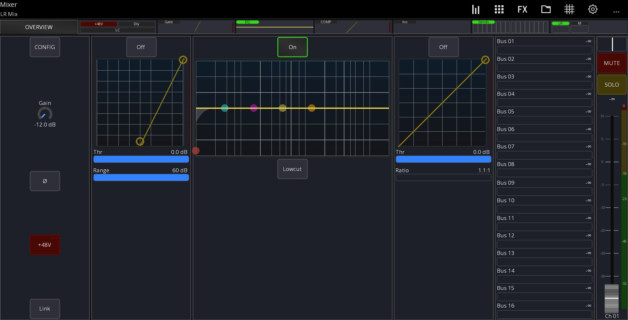The width and height of the screenshot is (628, 320).
Task: Adjust the gate Range slider
Action: click(141, 177)
